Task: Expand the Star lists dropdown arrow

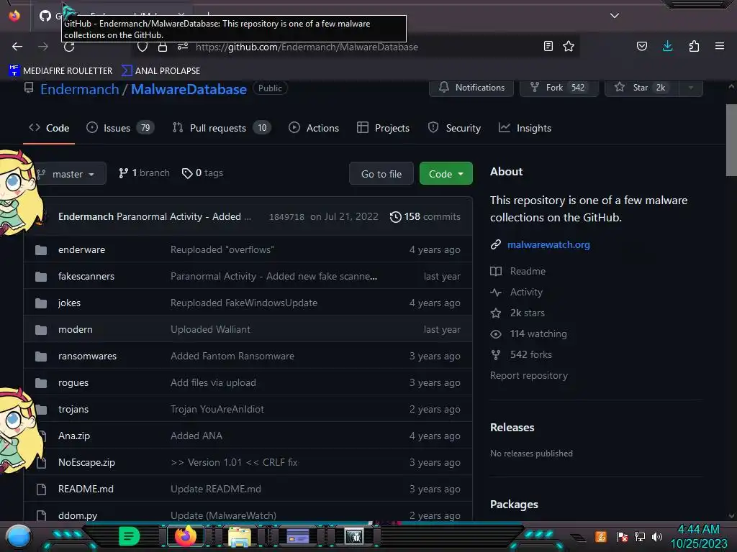Action: tap(690, 88)
